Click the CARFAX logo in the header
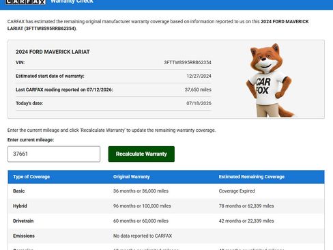The height and width of the screenshot is (250, 333). pos(25,2)
